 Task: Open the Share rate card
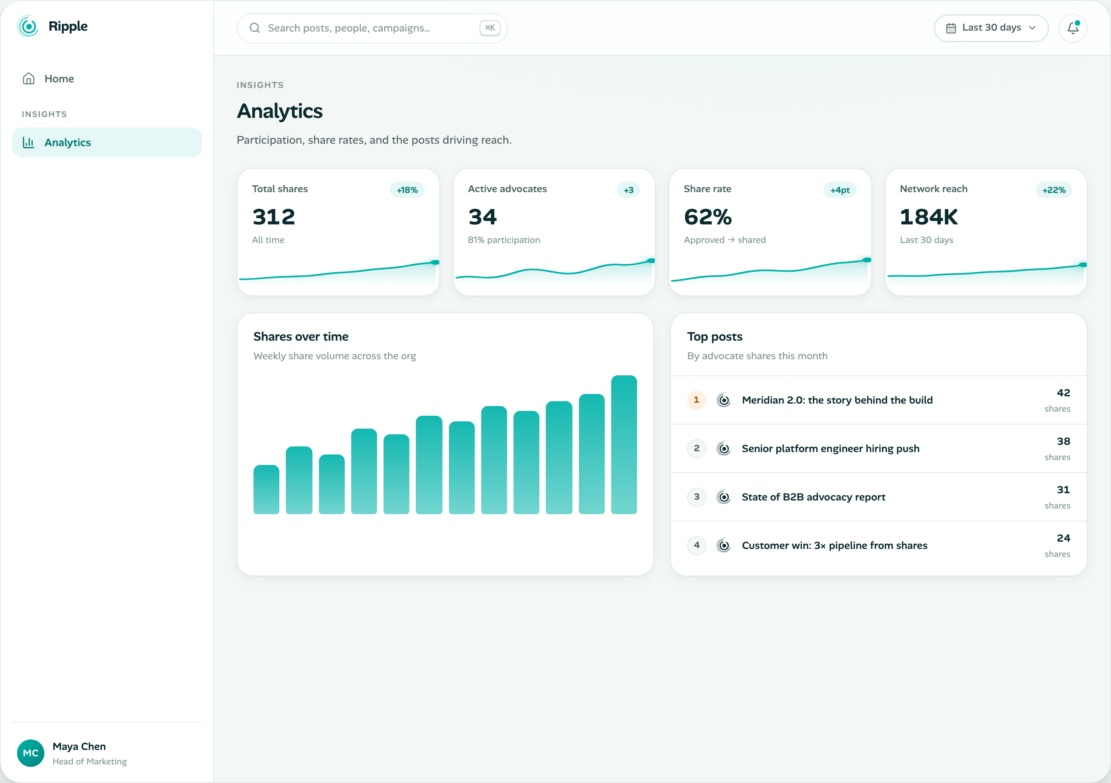tap(770, 232)
